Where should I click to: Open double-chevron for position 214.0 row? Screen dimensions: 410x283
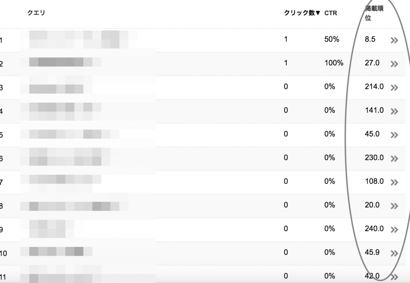(x=394, y=88)
